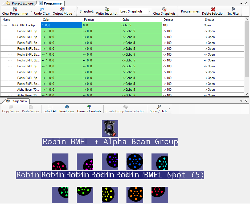Select the group Shutter cell 'Open'

[x=224, y=25]
